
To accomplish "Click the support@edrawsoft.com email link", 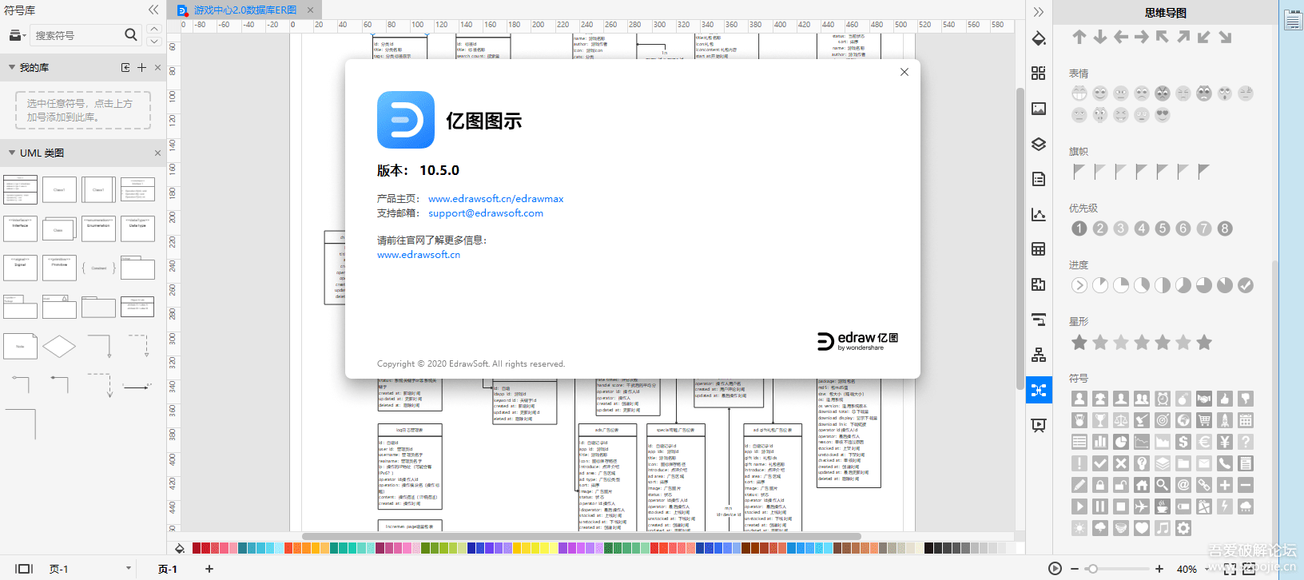I will click(x=486, y=213).
